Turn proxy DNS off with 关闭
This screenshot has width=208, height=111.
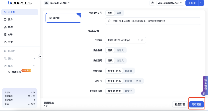point(119,13)
